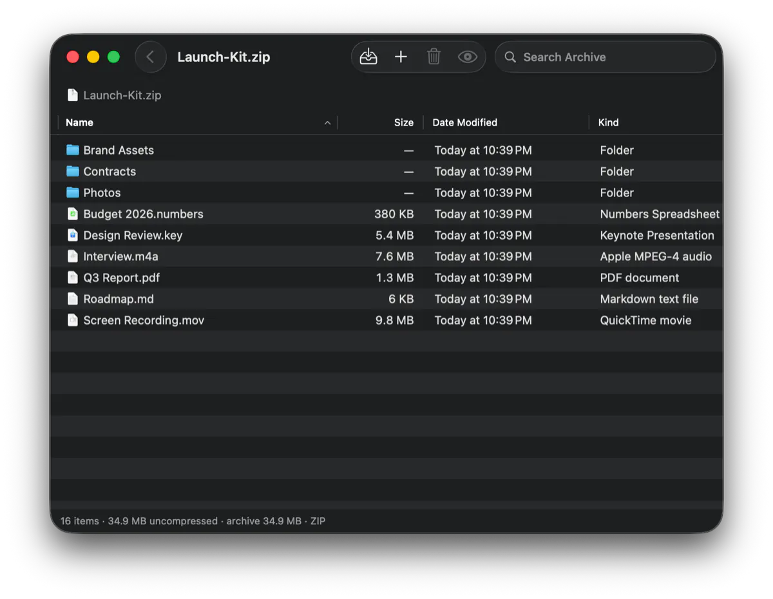Select the Budget 2026.numbers file icon
Viewport: 773px width, 599px height.
(x=73, y=214)
